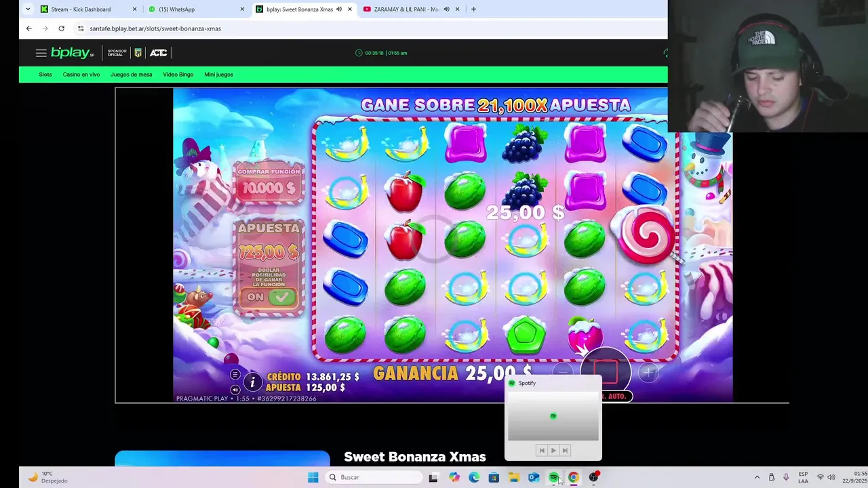Open Microsoft Edge from the taskbar
The image size is (868, 488).
[474, 477]
